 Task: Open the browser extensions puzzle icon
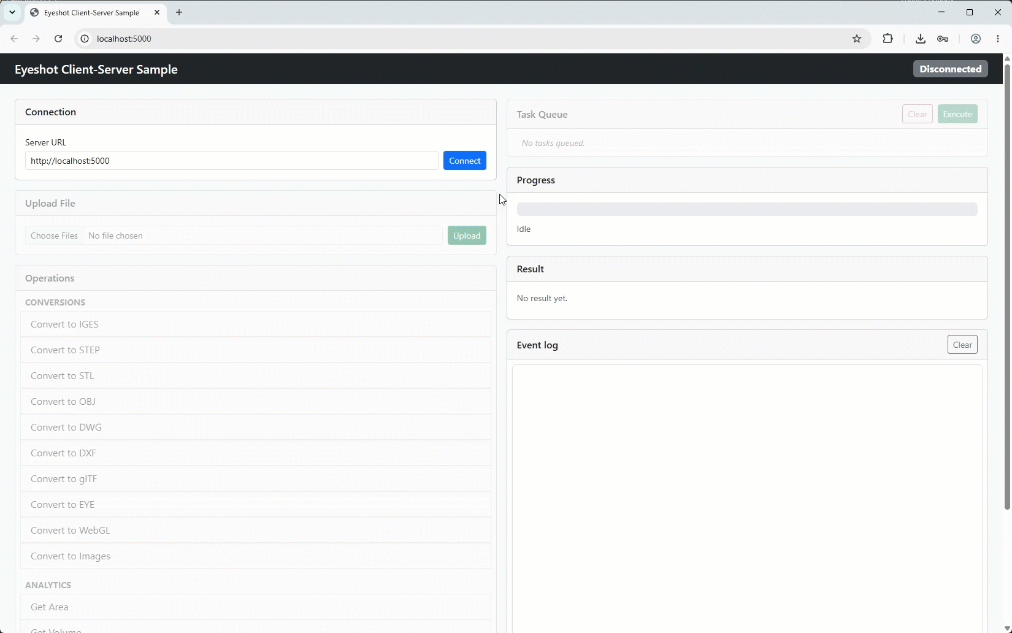coord(887,39)
